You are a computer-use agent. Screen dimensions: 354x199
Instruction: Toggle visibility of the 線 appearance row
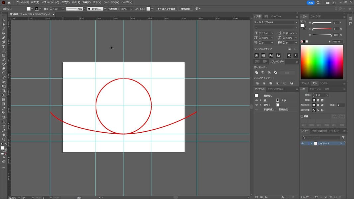click(256, 100)
